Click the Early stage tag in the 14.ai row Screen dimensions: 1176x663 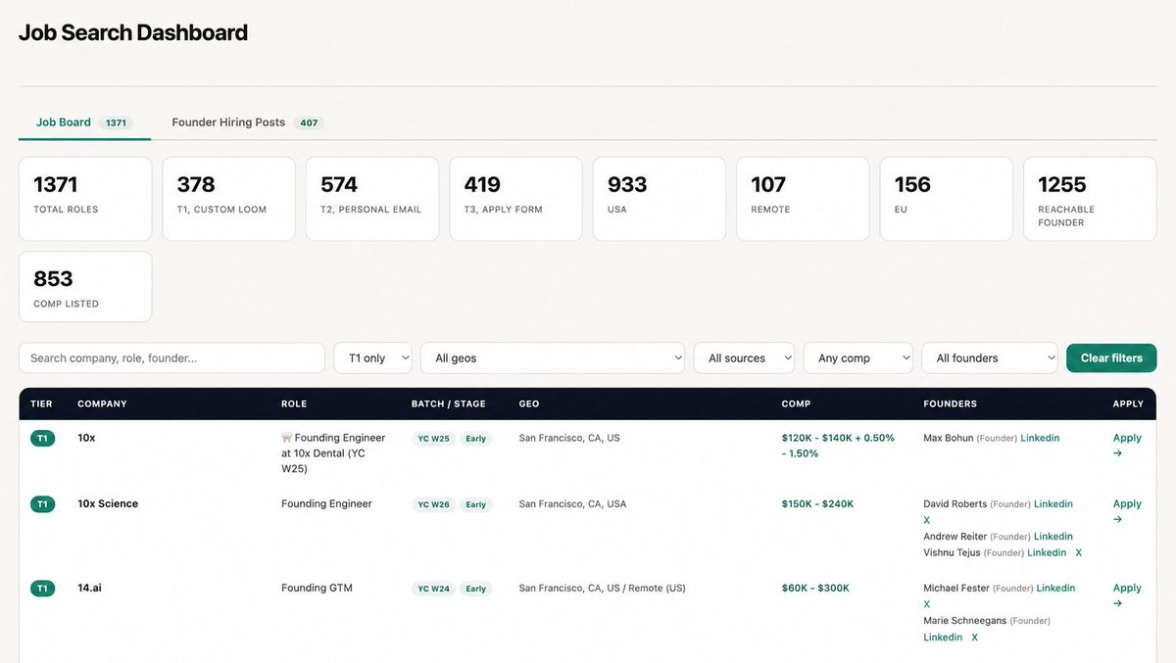pos(476,589)
